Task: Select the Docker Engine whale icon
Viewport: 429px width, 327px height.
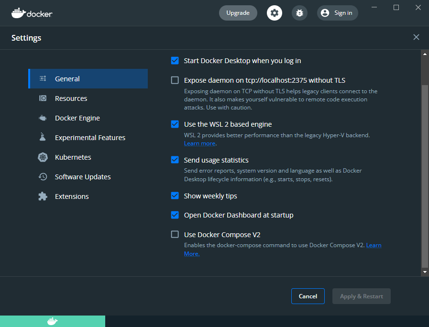Action: (43, 118)
